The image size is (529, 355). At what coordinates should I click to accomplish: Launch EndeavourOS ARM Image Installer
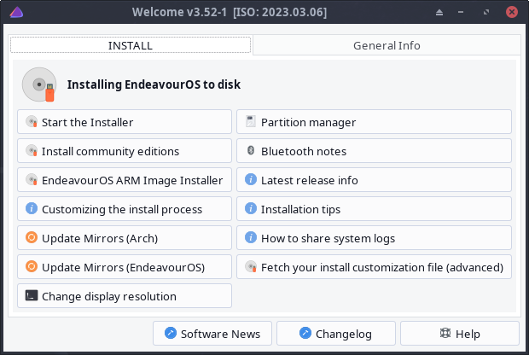[124, 180]
